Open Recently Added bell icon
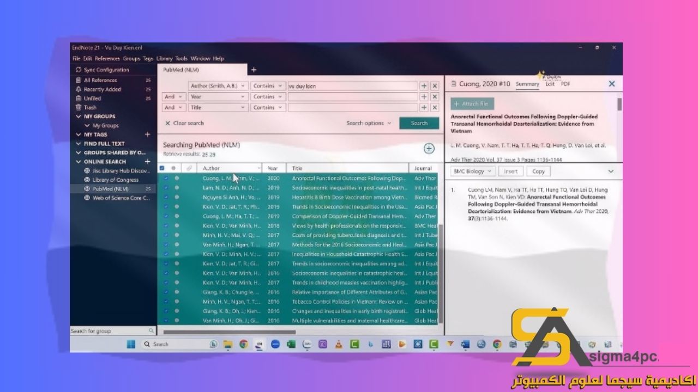 tap(79, 89)
